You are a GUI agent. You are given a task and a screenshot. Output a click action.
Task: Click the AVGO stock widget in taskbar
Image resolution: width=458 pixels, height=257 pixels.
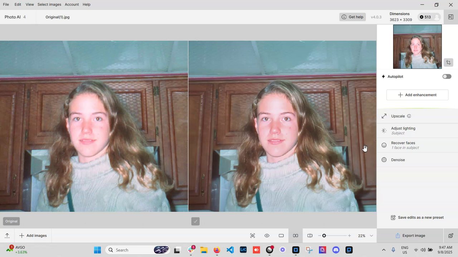(x=17, y=250)
